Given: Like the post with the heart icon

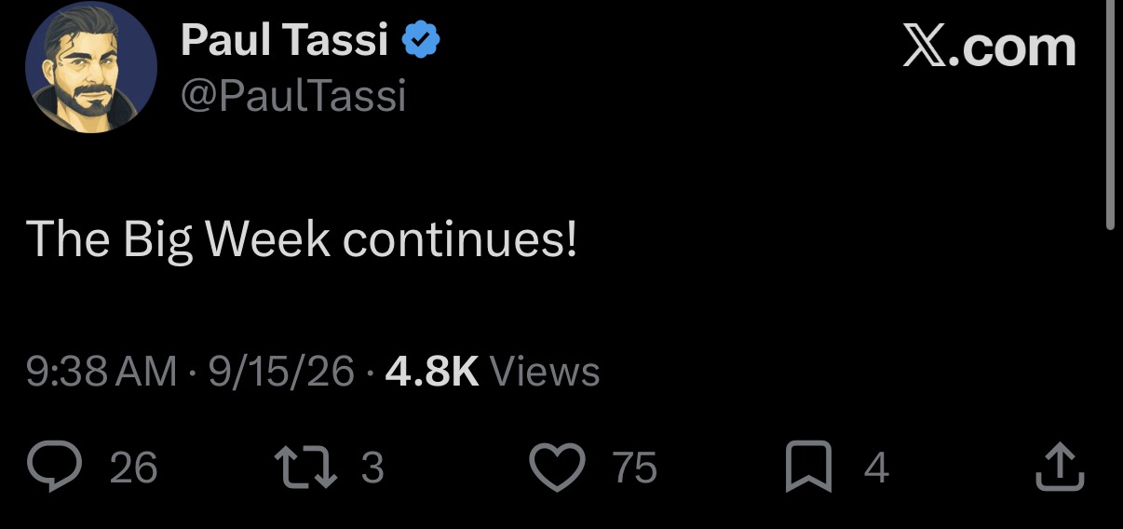Looking at the screenshot, I should point(558,468).
